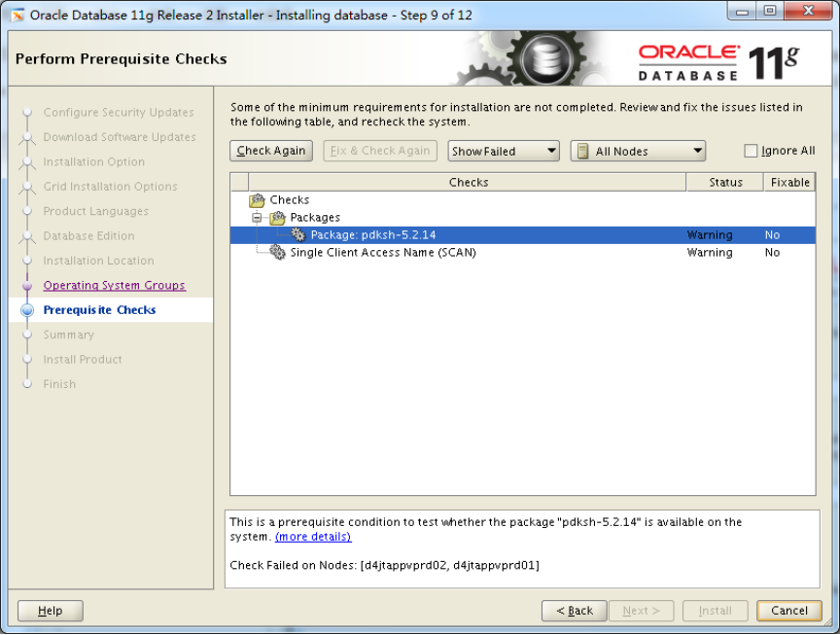Open the more details link
This screenshot has width=840, height=635.
point(313,537)
